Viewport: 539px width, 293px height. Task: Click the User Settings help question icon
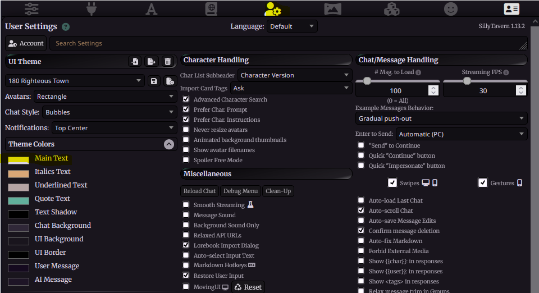tap(66, 27)
